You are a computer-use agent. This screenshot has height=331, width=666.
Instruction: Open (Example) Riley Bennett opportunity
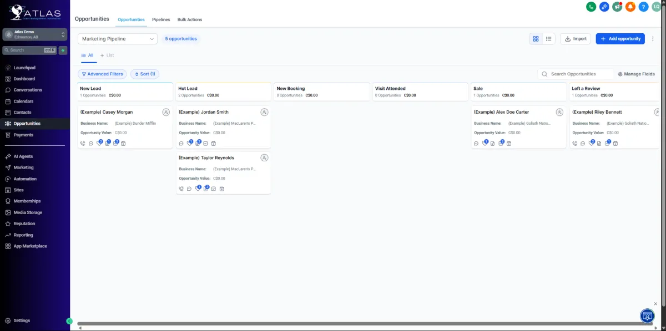597,112
